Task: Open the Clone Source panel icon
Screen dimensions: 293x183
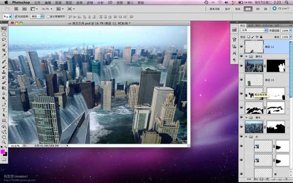Action: pos(234,46)
